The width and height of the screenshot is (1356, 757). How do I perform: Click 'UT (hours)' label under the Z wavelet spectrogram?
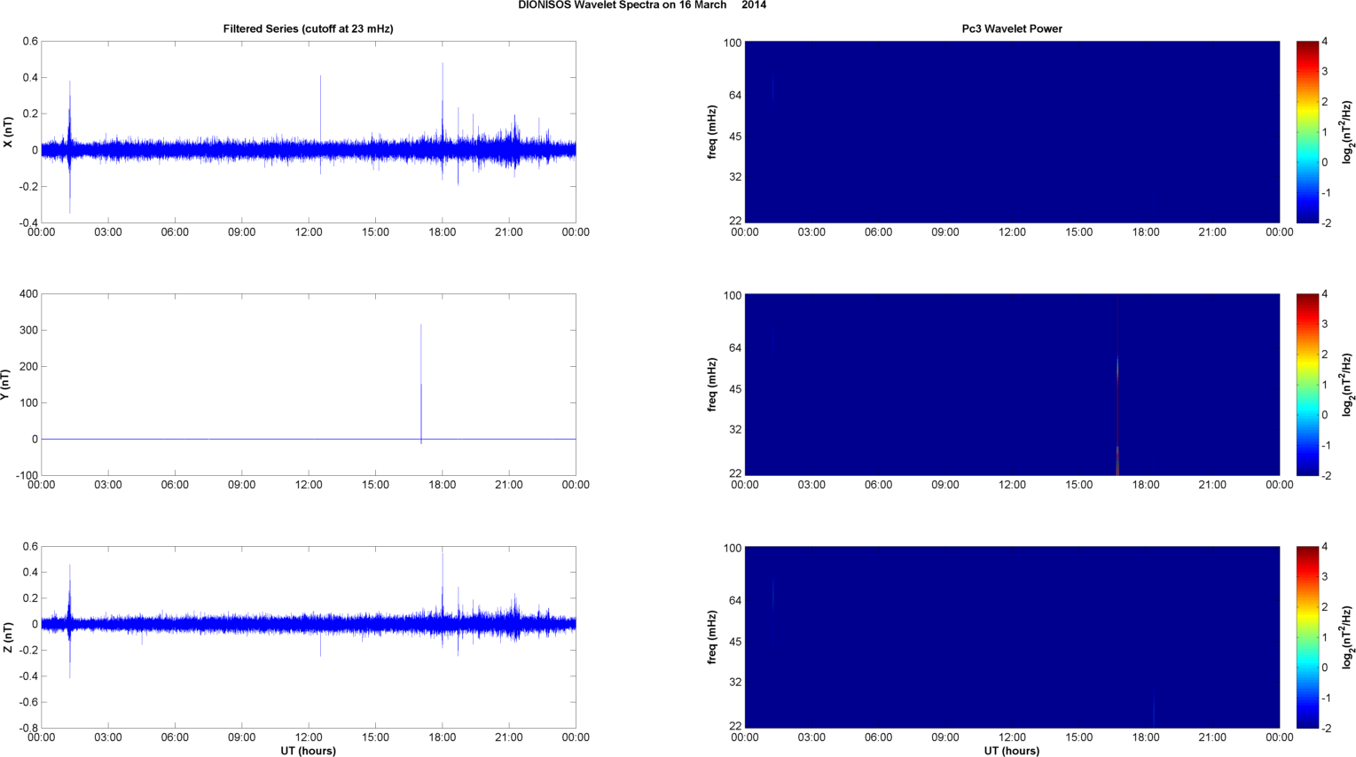1012,751
